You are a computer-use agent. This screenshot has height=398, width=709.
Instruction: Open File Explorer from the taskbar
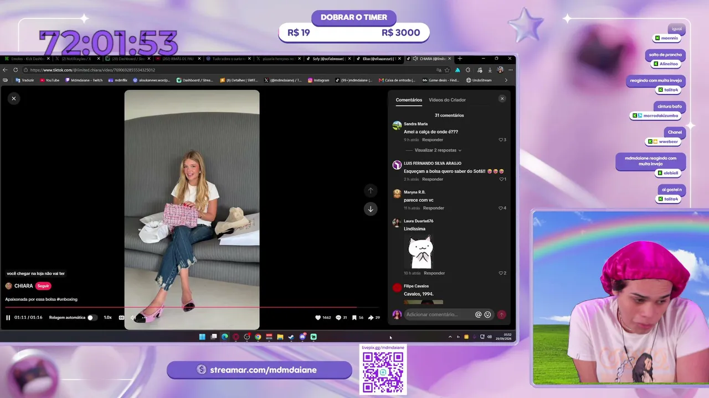(280, 337)
